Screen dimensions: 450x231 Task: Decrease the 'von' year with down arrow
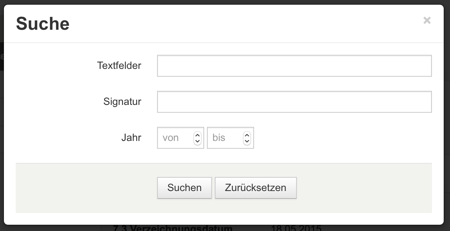click(x=197, y=141)
